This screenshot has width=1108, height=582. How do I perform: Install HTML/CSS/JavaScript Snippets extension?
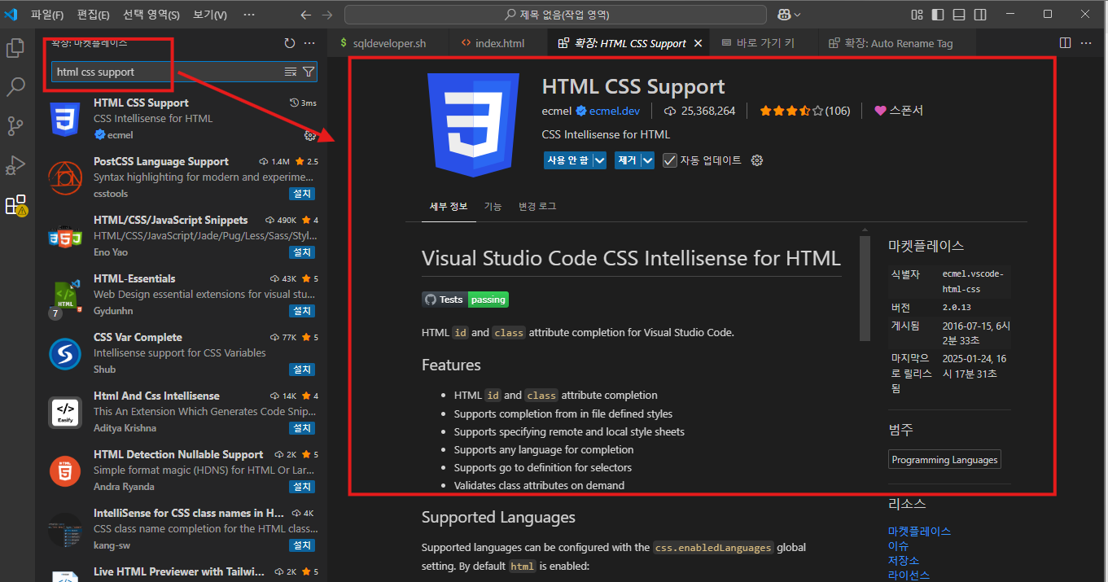pos(302,252)
